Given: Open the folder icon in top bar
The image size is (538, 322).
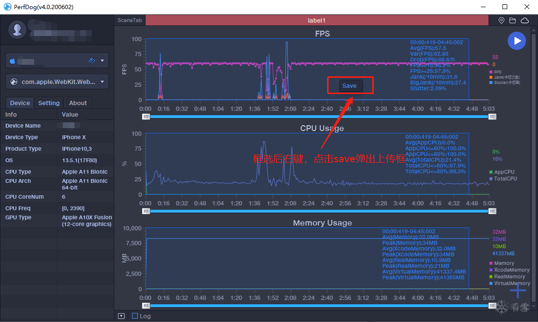Looking at the screenshot, I should [513, 21].
